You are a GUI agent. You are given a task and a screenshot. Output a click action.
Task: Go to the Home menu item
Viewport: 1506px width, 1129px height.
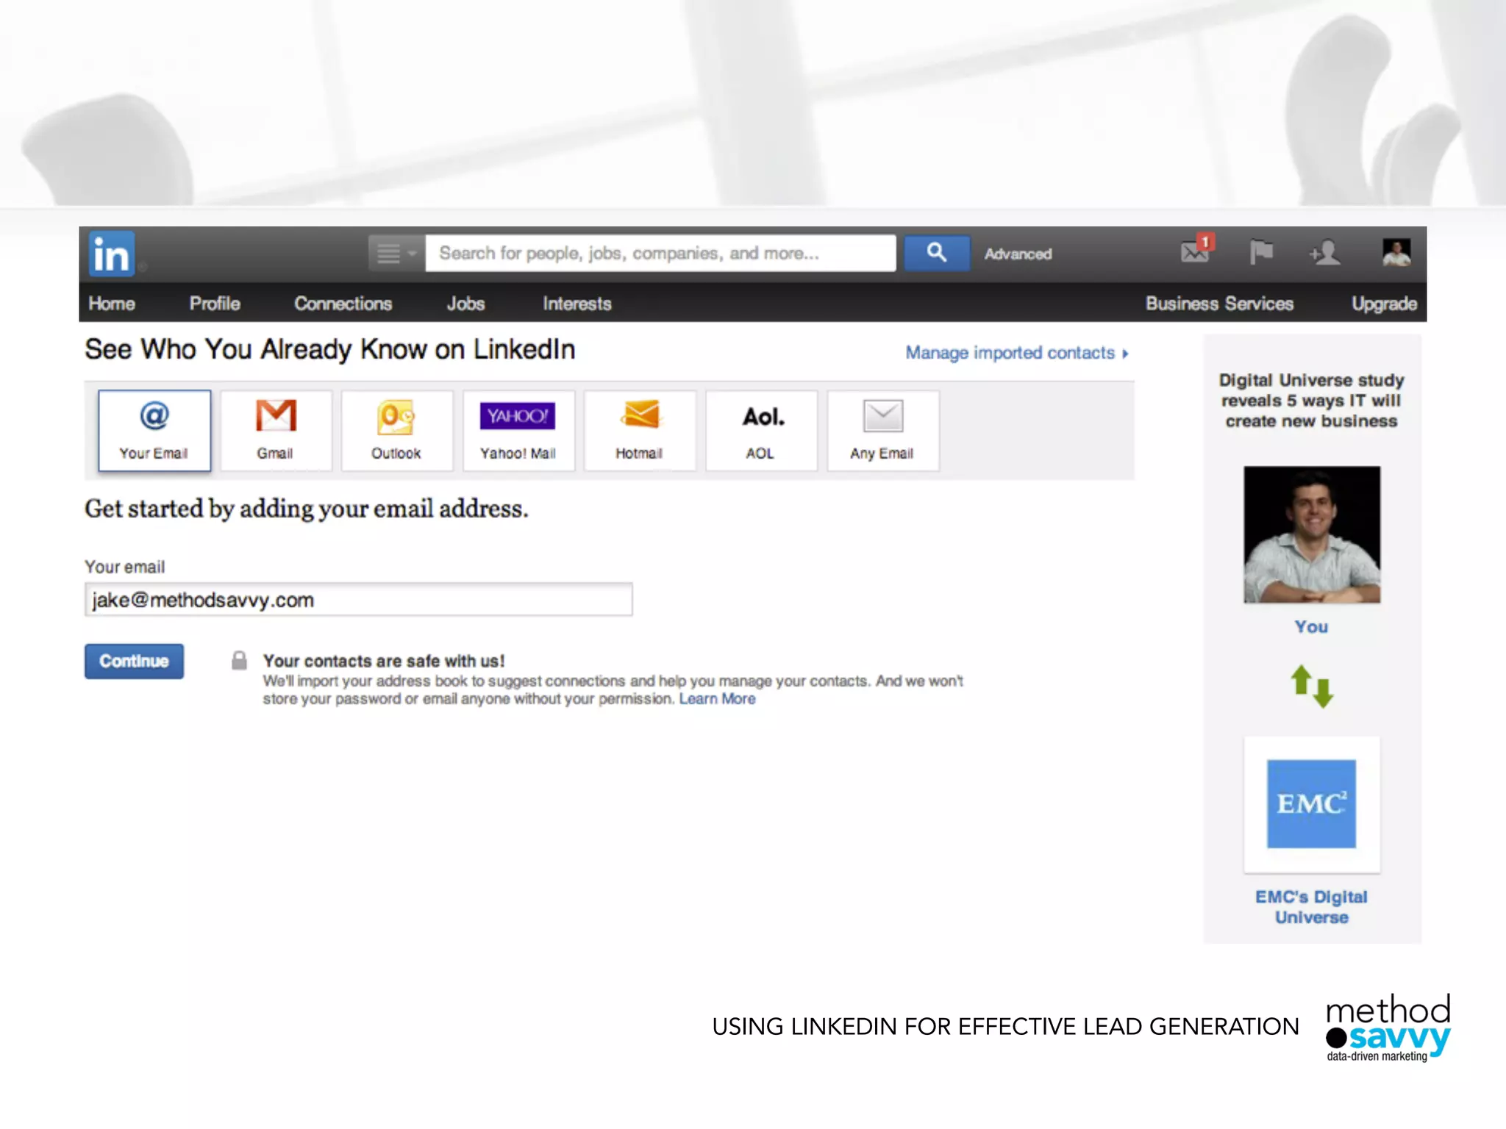click(x=112, y=304)
